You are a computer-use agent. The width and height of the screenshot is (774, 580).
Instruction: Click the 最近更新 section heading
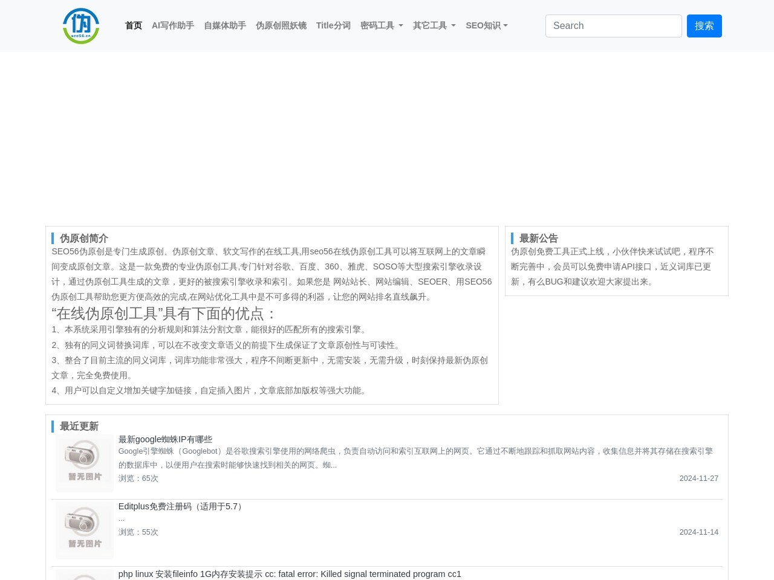point(79,426)
